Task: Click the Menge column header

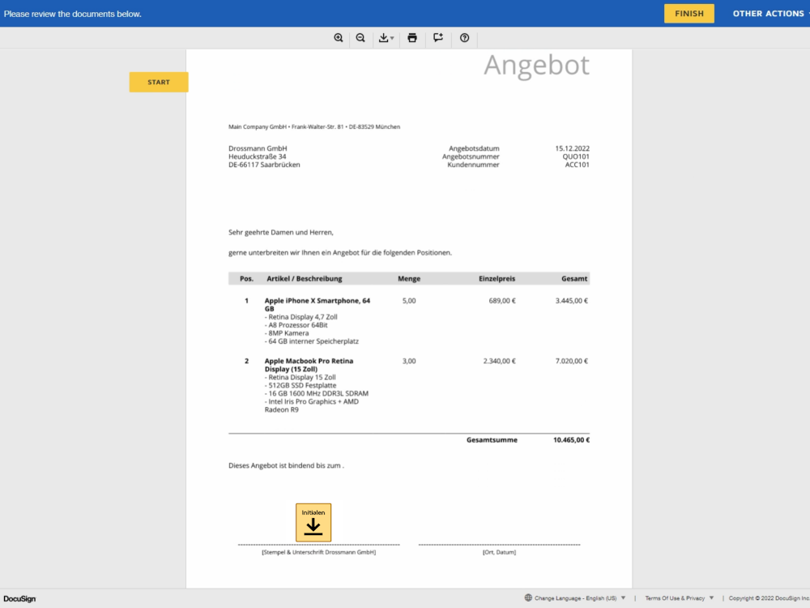Action: point(409,279)
